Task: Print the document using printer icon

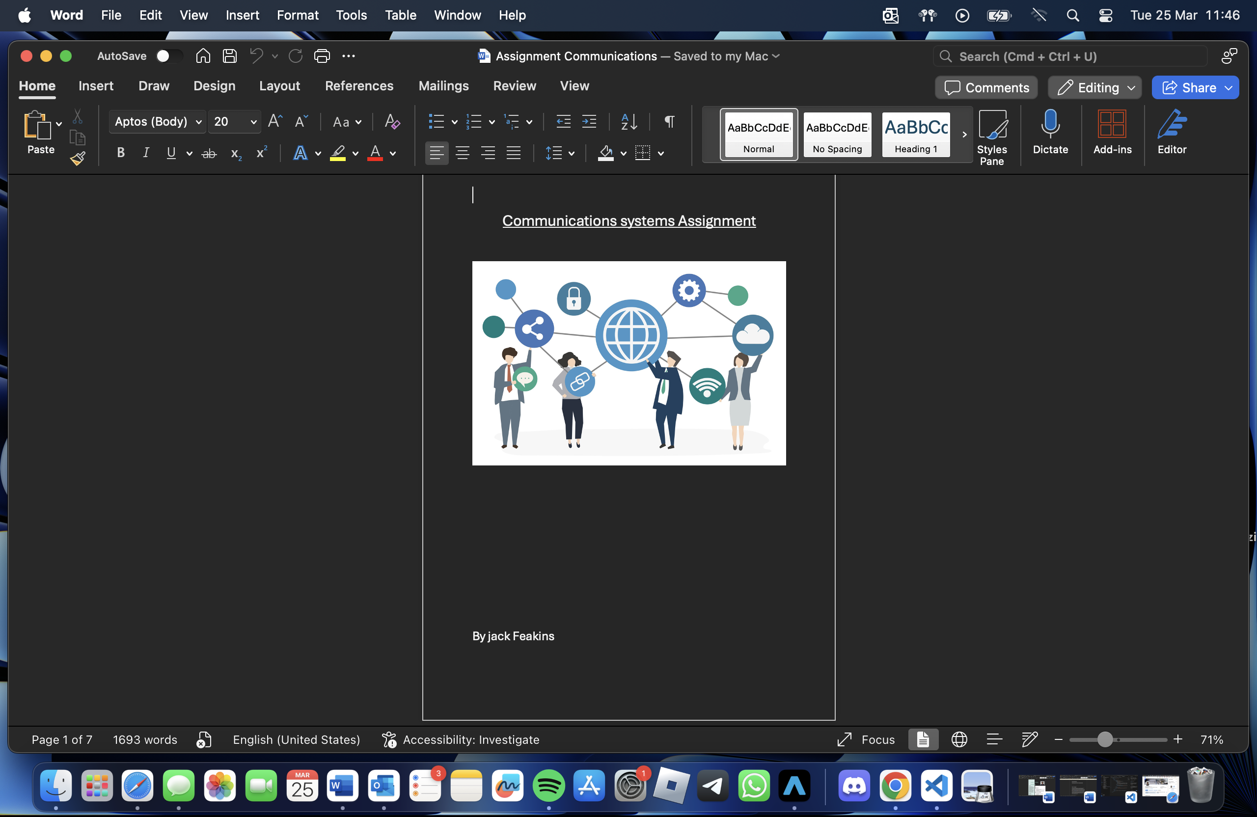Action: pos(322,56)
